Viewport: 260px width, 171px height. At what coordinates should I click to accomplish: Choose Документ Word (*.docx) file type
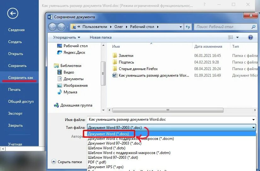(171, 134)
